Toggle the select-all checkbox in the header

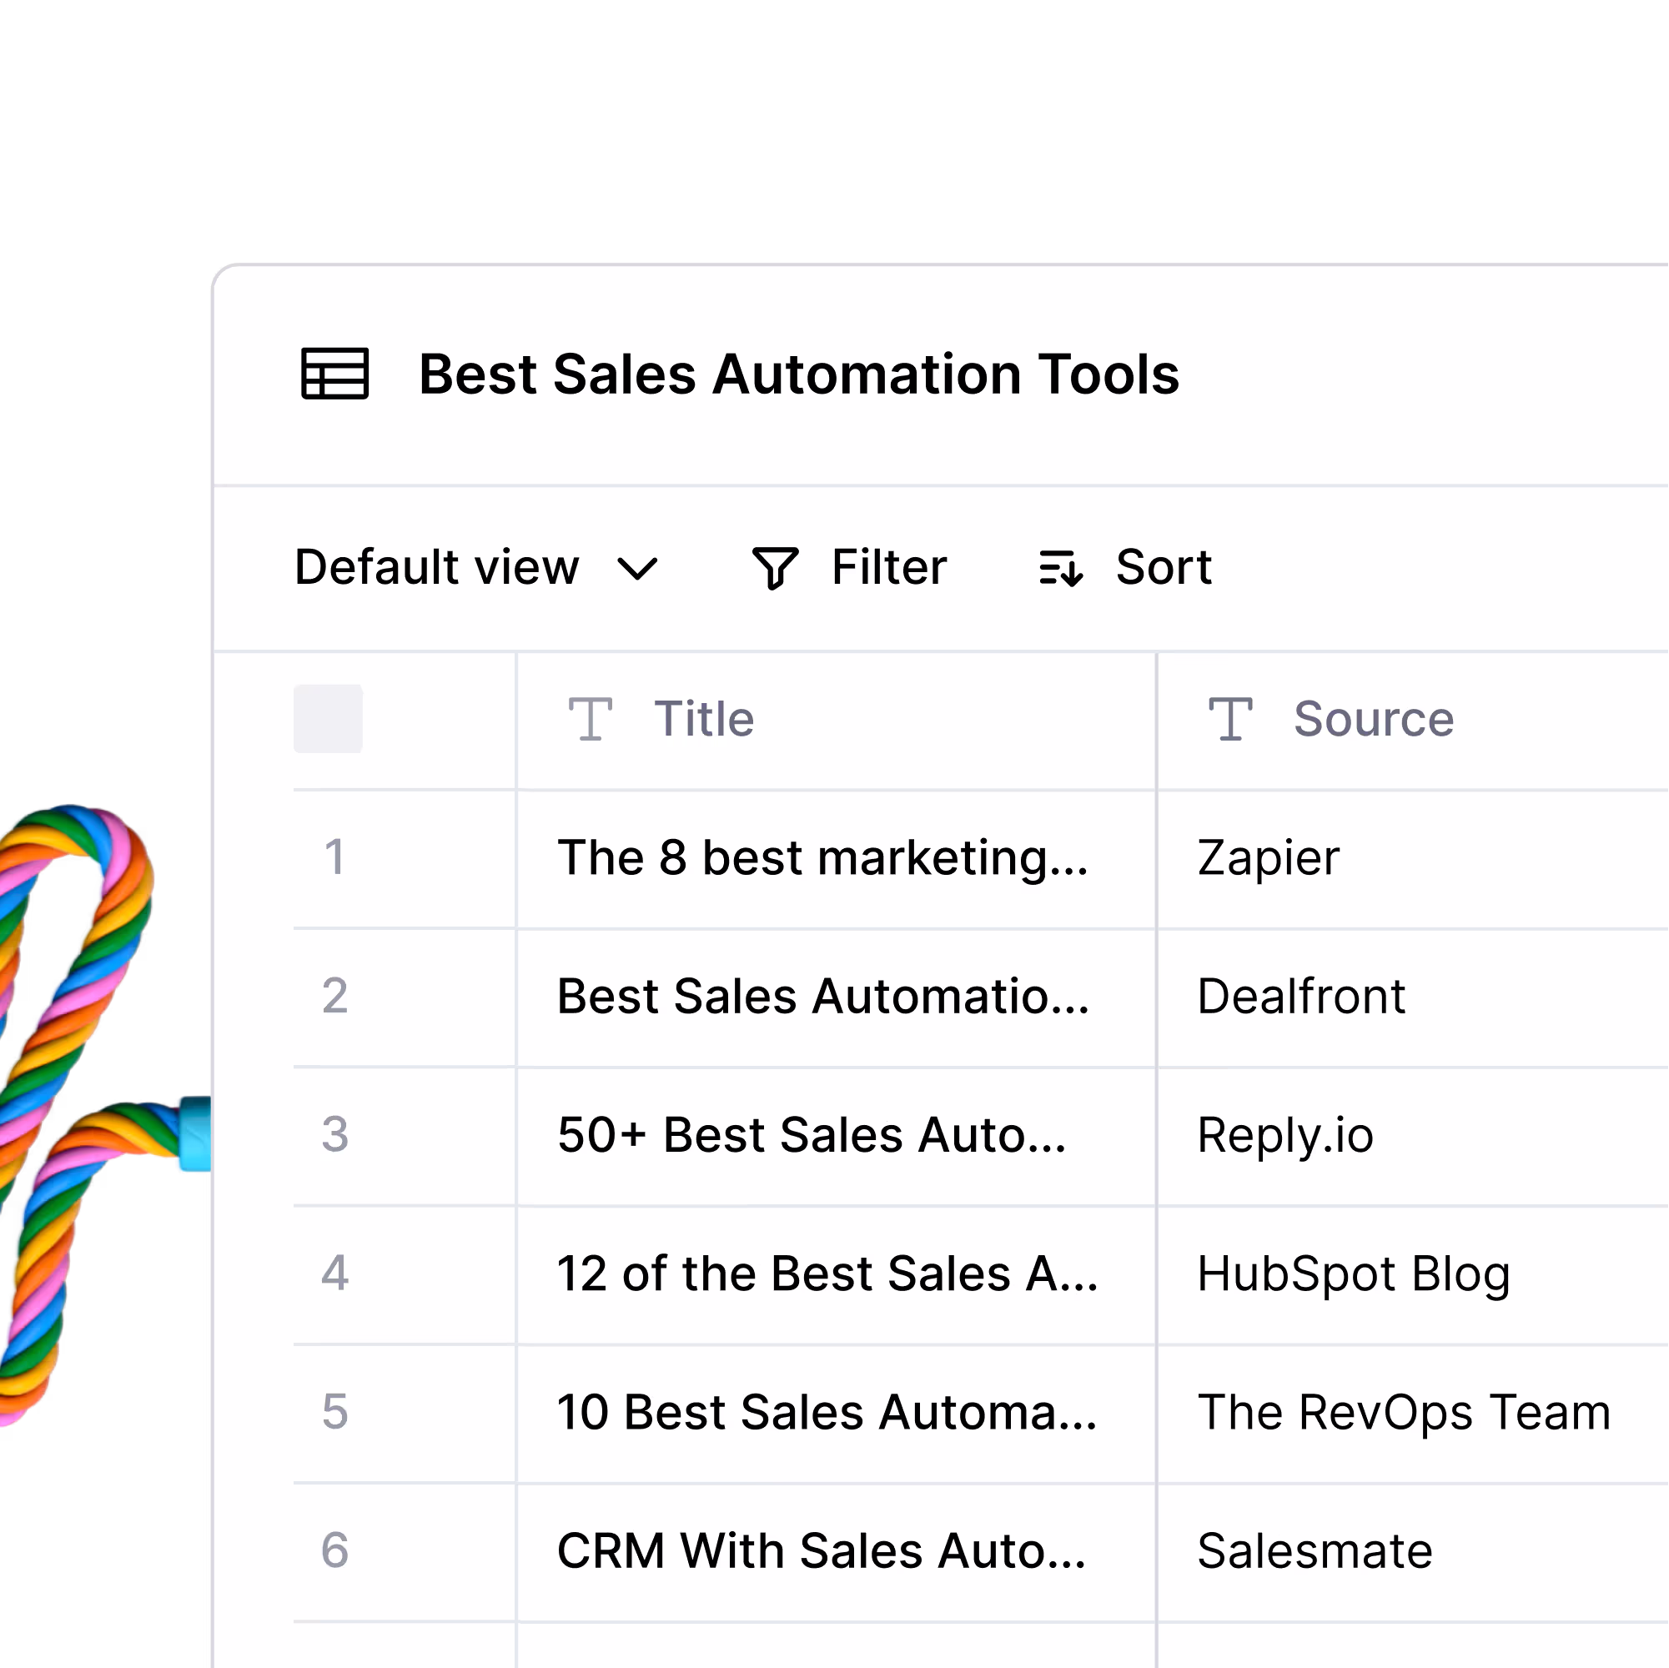[x=329, y=719]
